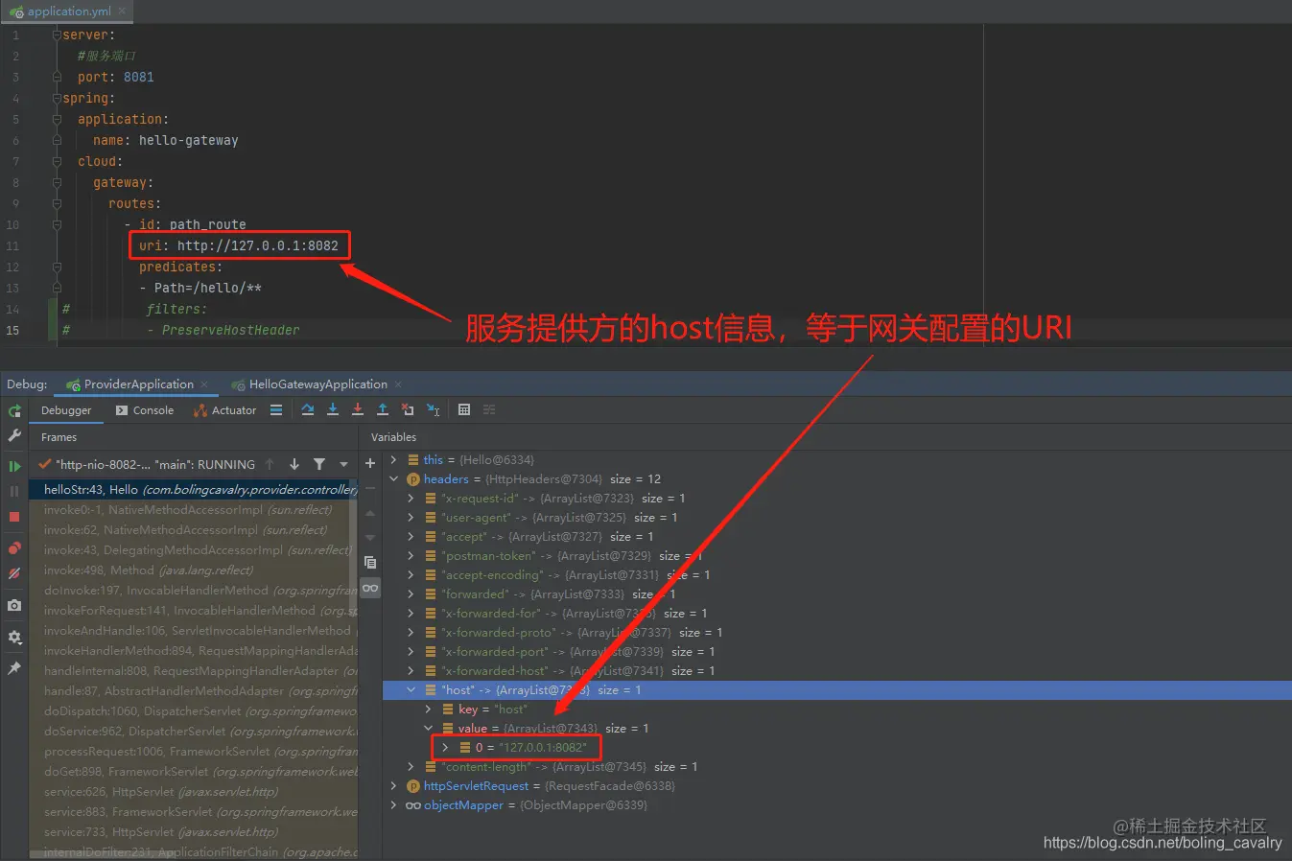The image size is (1292, 861).
Task: Click the next frame down arrow
Action: pos(294,464)
